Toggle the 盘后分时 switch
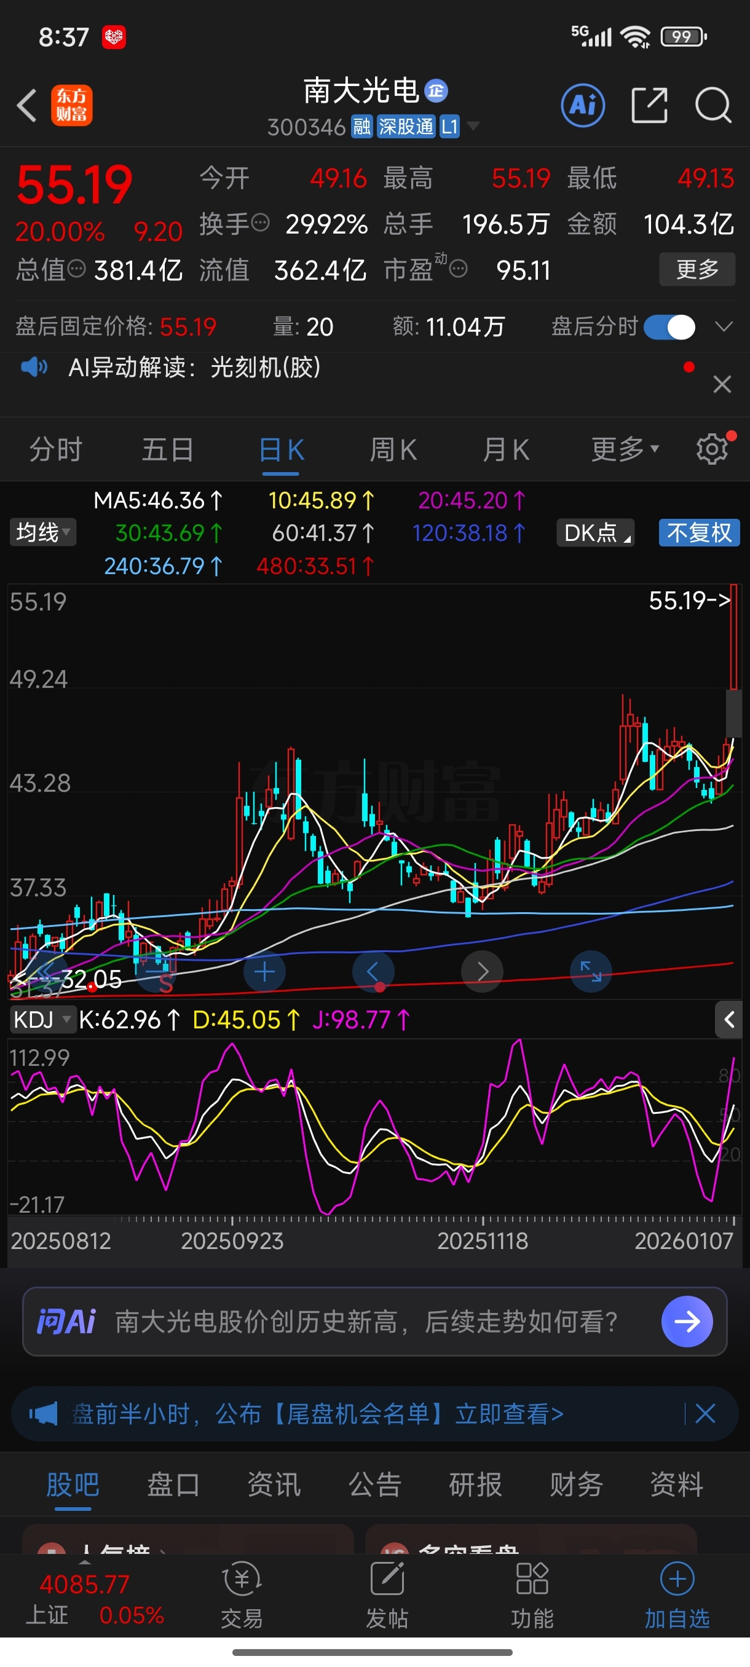 (x=669, y=327)
